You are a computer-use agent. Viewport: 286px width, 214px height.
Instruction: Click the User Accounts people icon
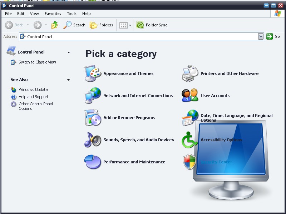click(x=190, y=95)
